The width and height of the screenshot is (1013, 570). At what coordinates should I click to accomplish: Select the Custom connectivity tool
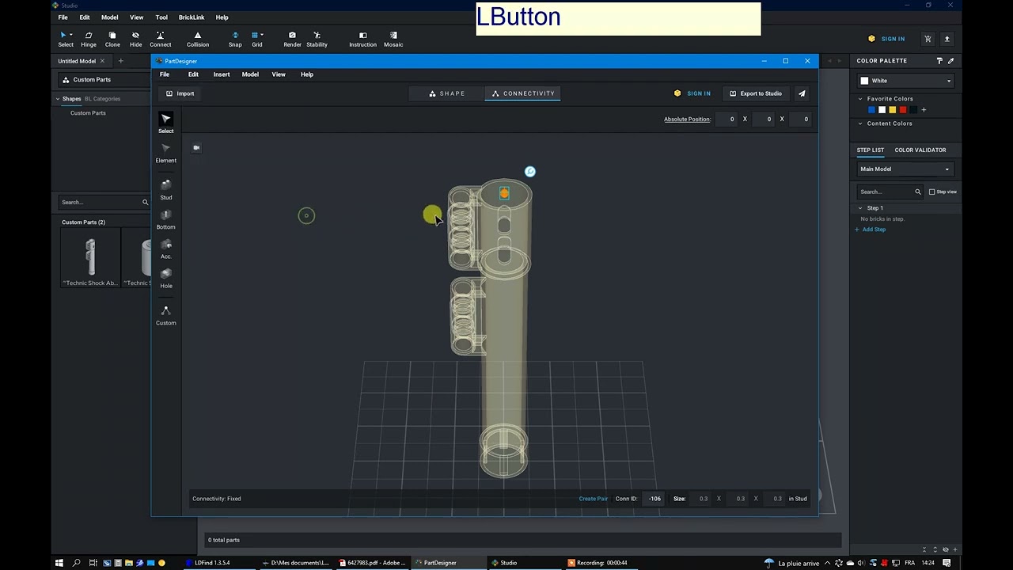tap(165, 315)
